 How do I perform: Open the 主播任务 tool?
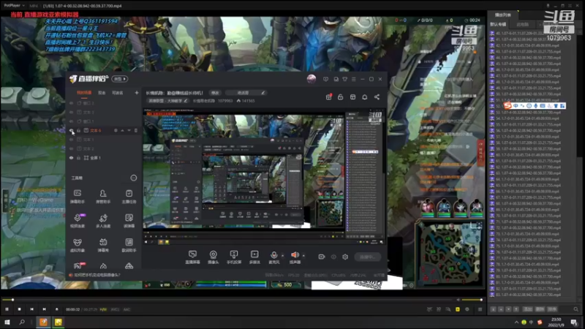pos(129,196)
